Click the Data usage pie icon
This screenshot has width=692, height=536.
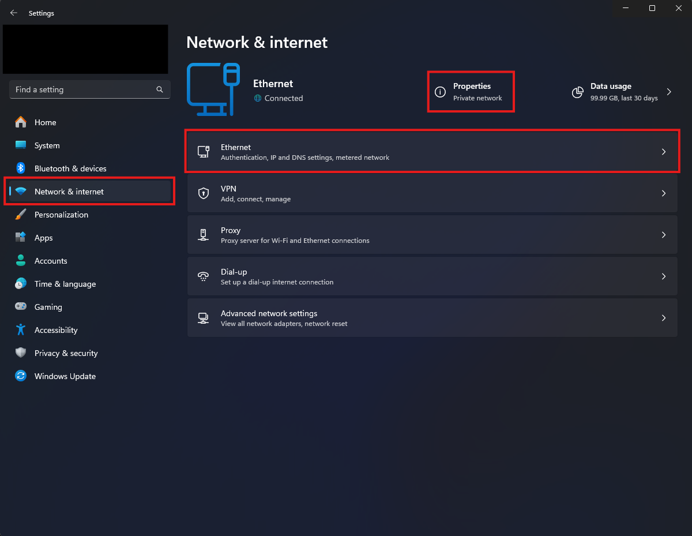(x=577, y=92)
